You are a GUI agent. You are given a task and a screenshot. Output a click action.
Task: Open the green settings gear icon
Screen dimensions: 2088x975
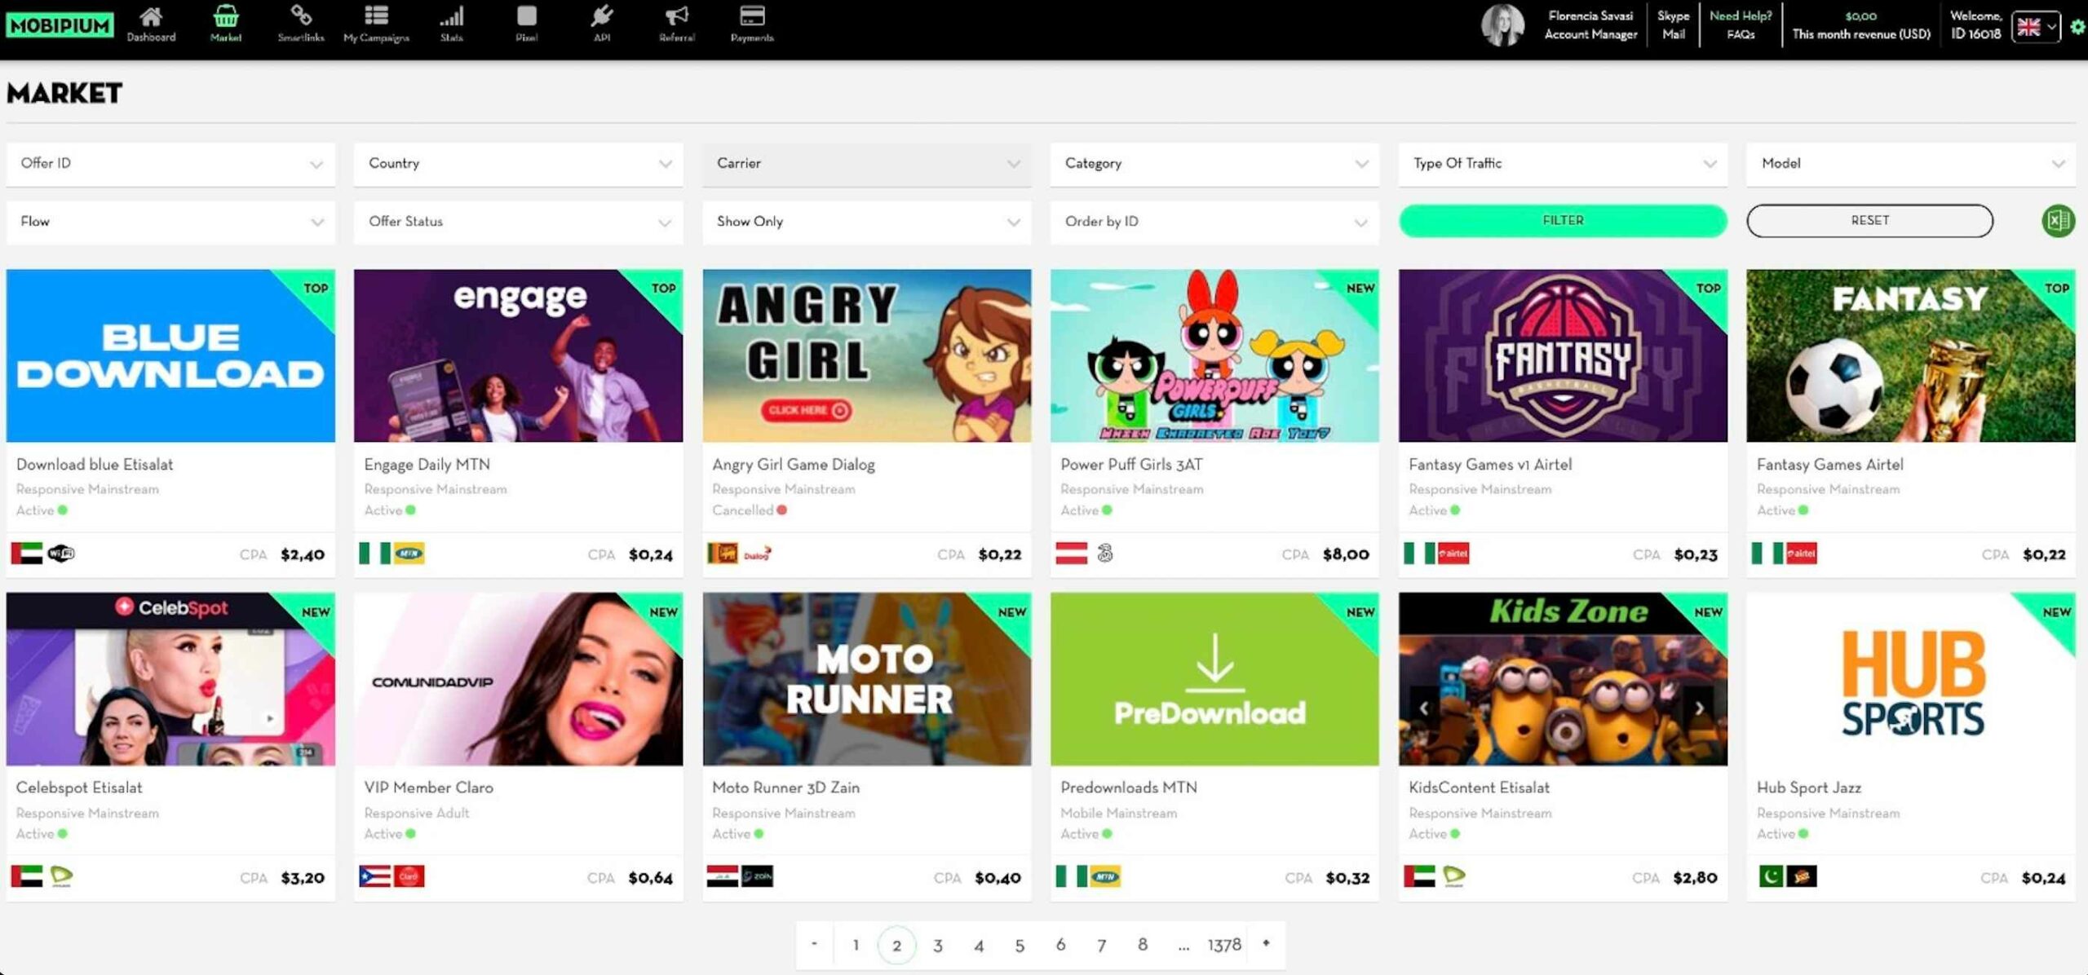(2077, 27)
